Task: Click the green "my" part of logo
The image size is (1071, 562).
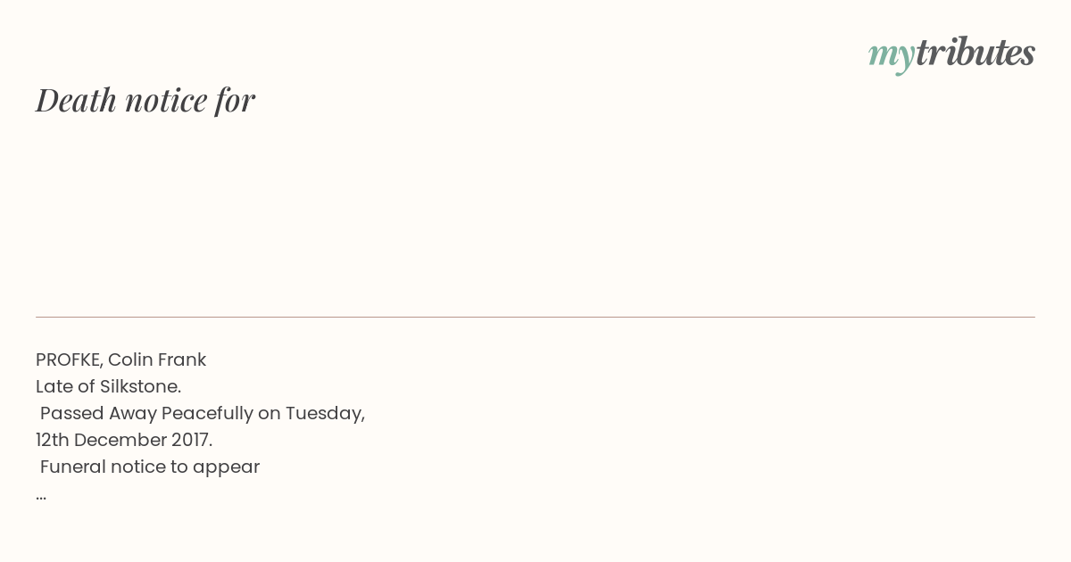Action: click(x=892, y=58)
